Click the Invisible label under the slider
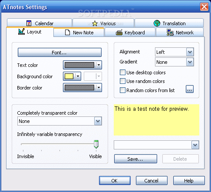Viewport: 211px width, 192px height. 26,156
